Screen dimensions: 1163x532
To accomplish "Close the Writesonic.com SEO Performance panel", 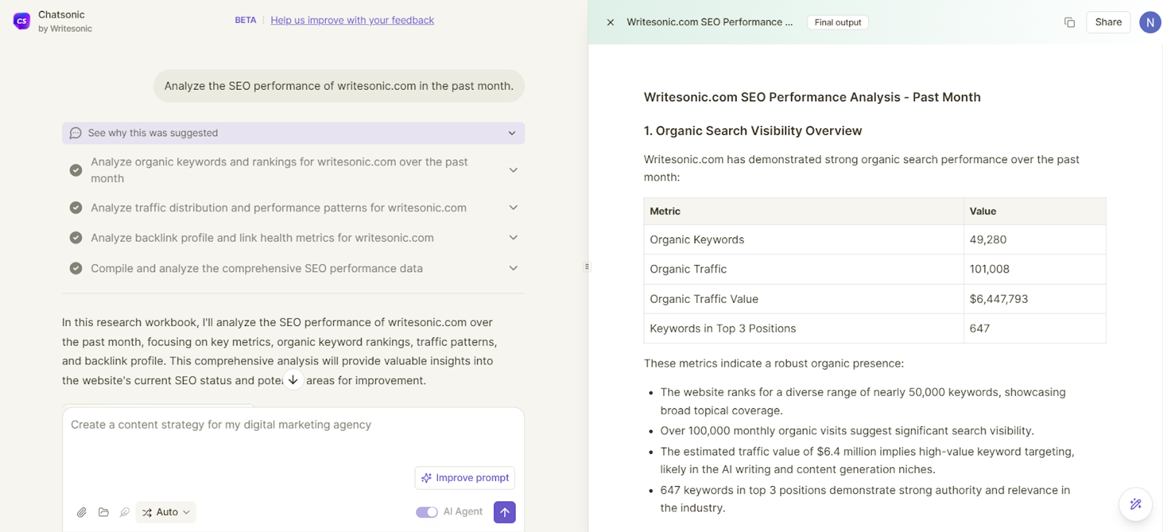I will (611, 22).
